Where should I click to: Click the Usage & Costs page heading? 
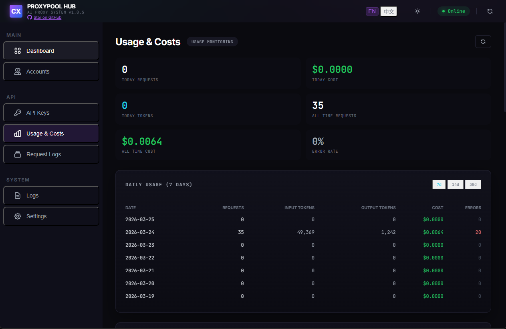148,42
